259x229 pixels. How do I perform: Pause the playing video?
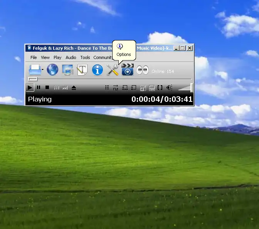pyautogui.click(x=39, y=88)
